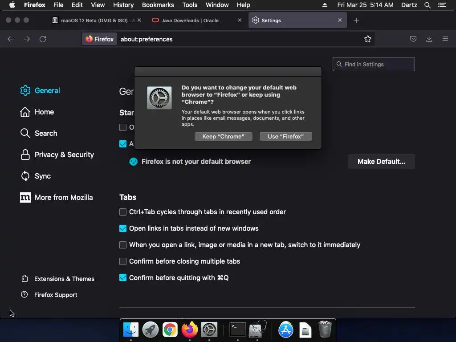Open the Firefox application menu in menu bar
The height and width of the screenshot is (342, 456).
point(35,5)
